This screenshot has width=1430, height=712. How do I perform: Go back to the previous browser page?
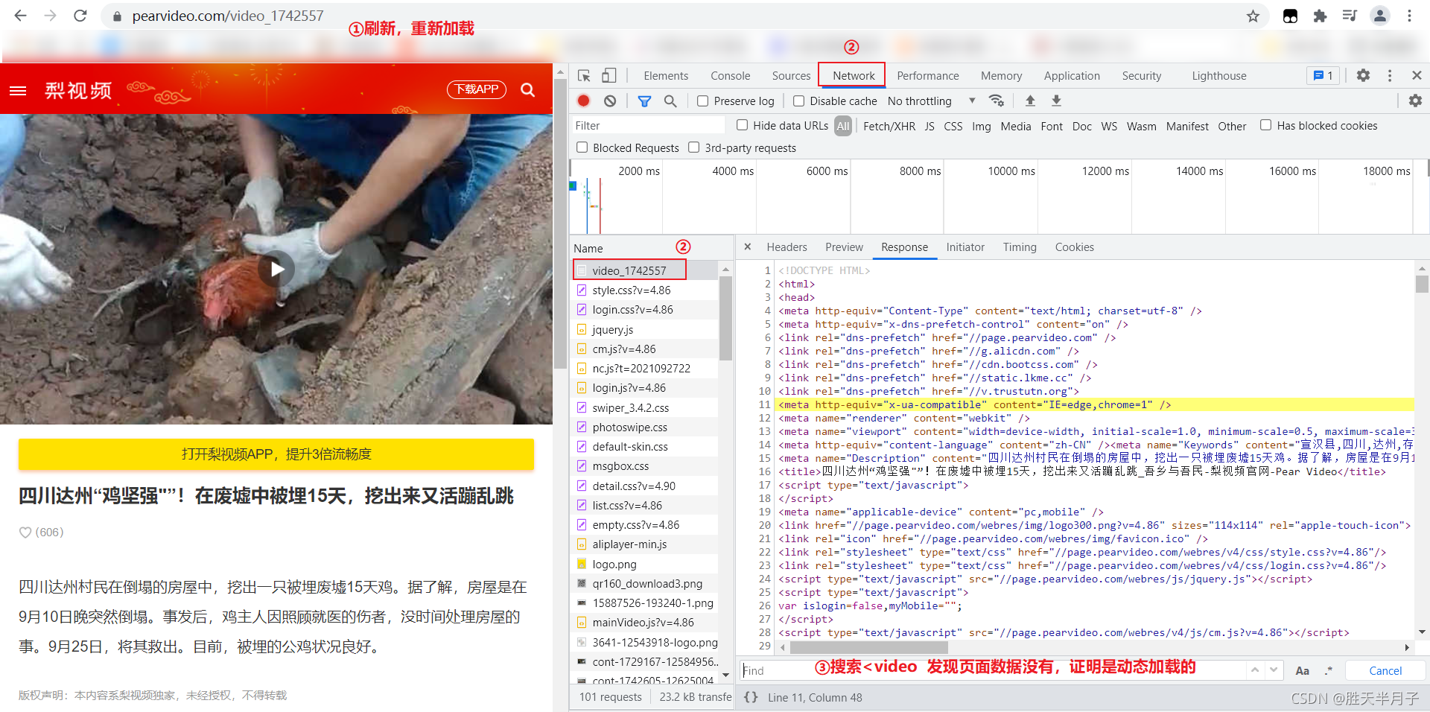[20, 16]
